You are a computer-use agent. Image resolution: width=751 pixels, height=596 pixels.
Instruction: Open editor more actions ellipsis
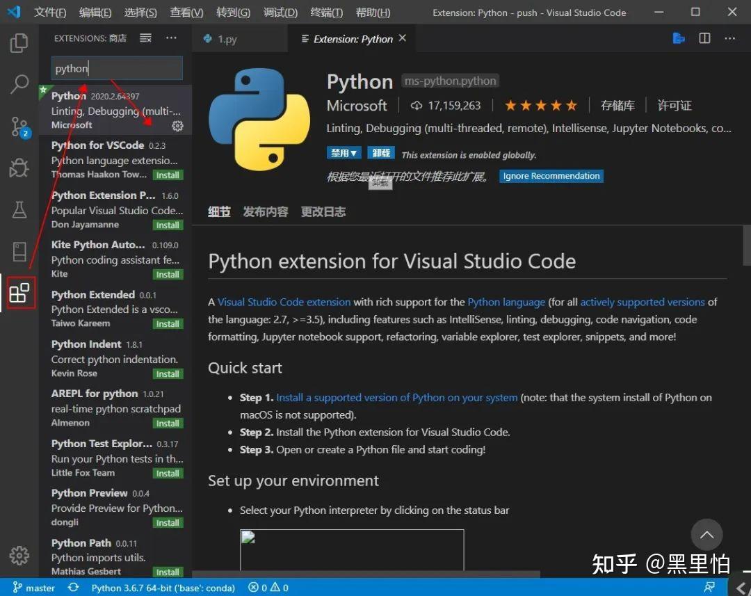pos(729,38)
